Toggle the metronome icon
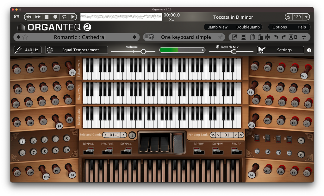 click(289, 17)
